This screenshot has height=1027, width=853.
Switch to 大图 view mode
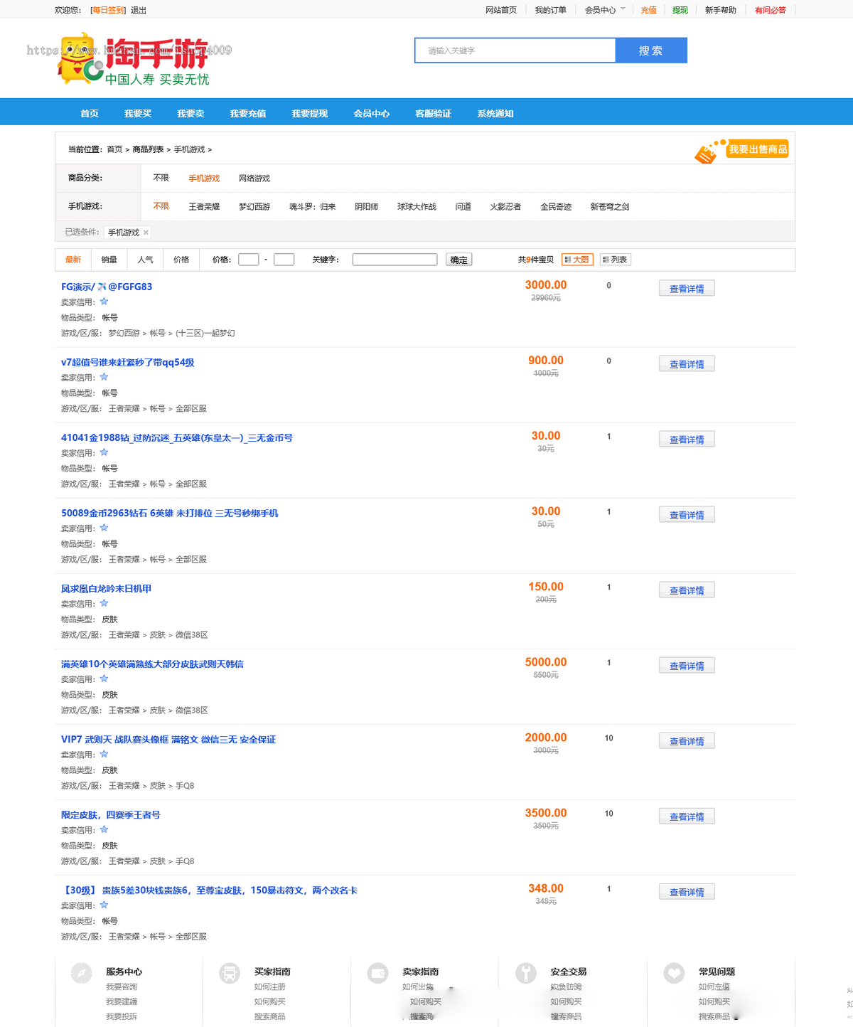click(x=577, y=260)
